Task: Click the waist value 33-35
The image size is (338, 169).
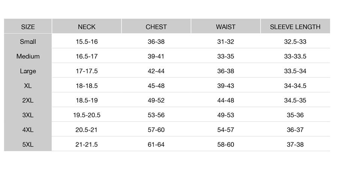Action: tap(225, 56)
